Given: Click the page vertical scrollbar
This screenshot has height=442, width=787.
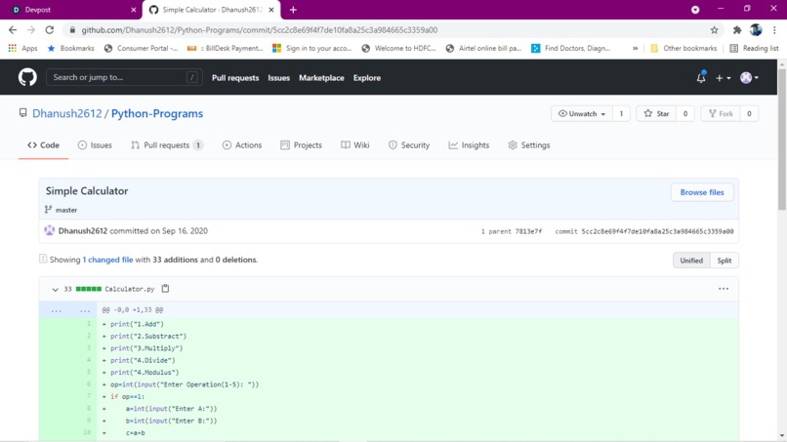Looking at the screenshot, I should (782, 140).
